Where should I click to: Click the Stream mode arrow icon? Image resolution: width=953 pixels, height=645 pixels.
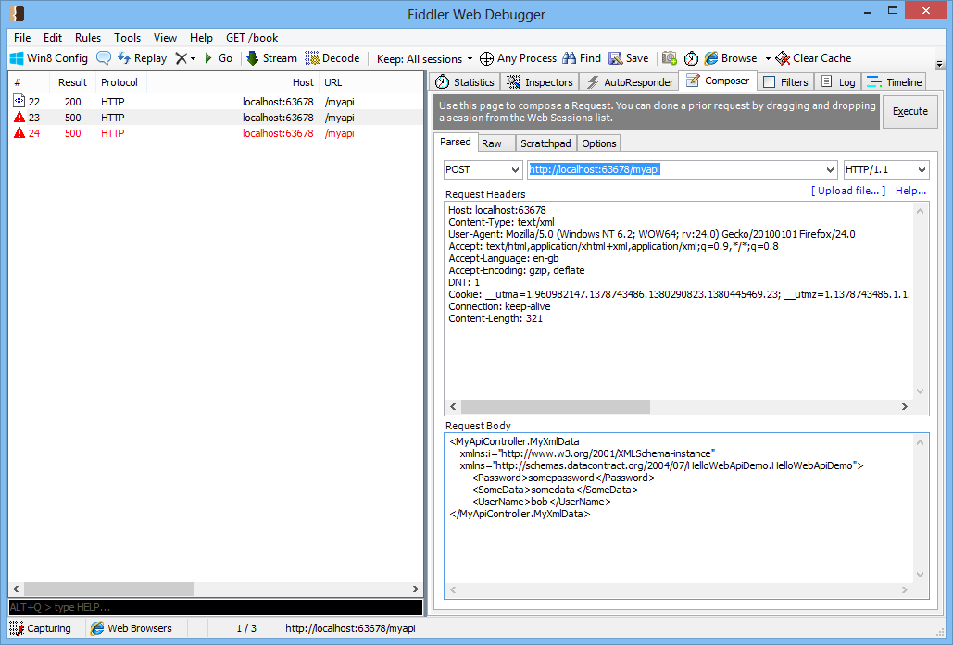point(252,58)
